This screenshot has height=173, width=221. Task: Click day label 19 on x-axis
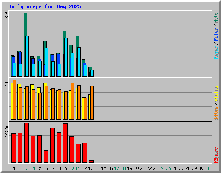point(129,168)
